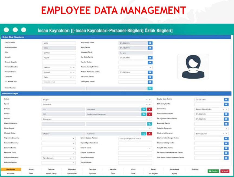
Task: Open calendar for Gruba Giriş Tarihi
Action: (x=226, y=99)
